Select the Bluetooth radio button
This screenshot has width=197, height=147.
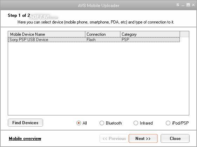tap(102, 123)
